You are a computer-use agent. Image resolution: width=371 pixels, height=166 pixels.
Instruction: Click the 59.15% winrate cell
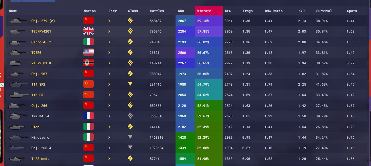tap(209, 21)
